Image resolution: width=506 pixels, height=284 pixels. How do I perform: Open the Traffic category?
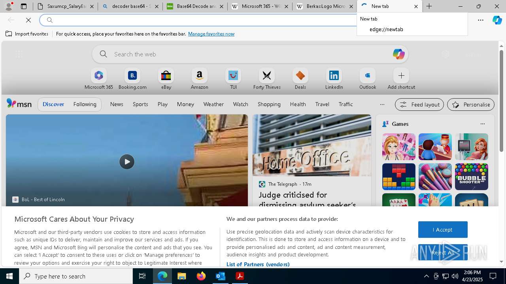click(x=346, y=104)
